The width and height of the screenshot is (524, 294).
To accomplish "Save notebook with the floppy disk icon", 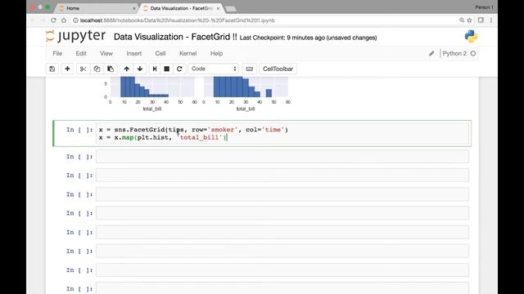I will [52, 69].
